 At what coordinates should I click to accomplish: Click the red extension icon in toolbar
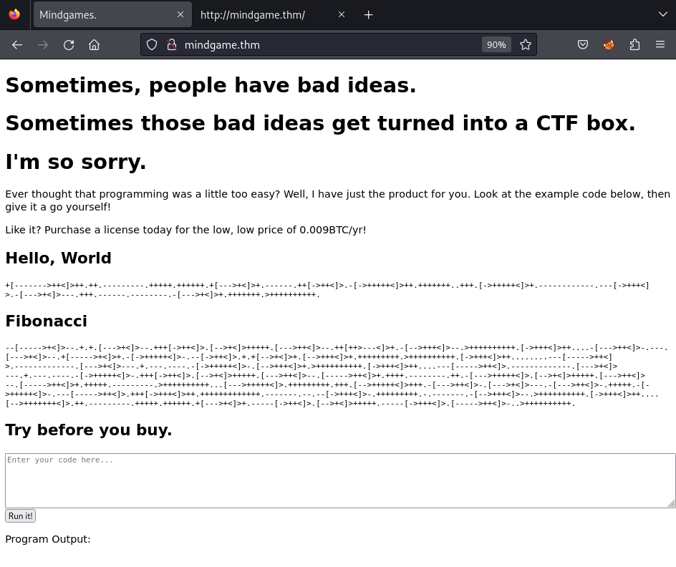609,44
